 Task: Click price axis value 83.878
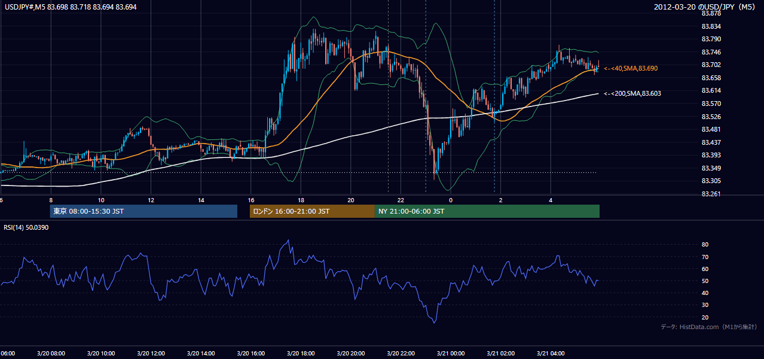tap(711, 14)
